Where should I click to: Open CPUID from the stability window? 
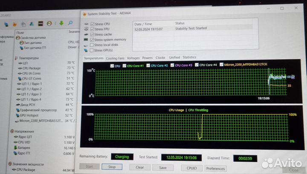tap(192, 168)
